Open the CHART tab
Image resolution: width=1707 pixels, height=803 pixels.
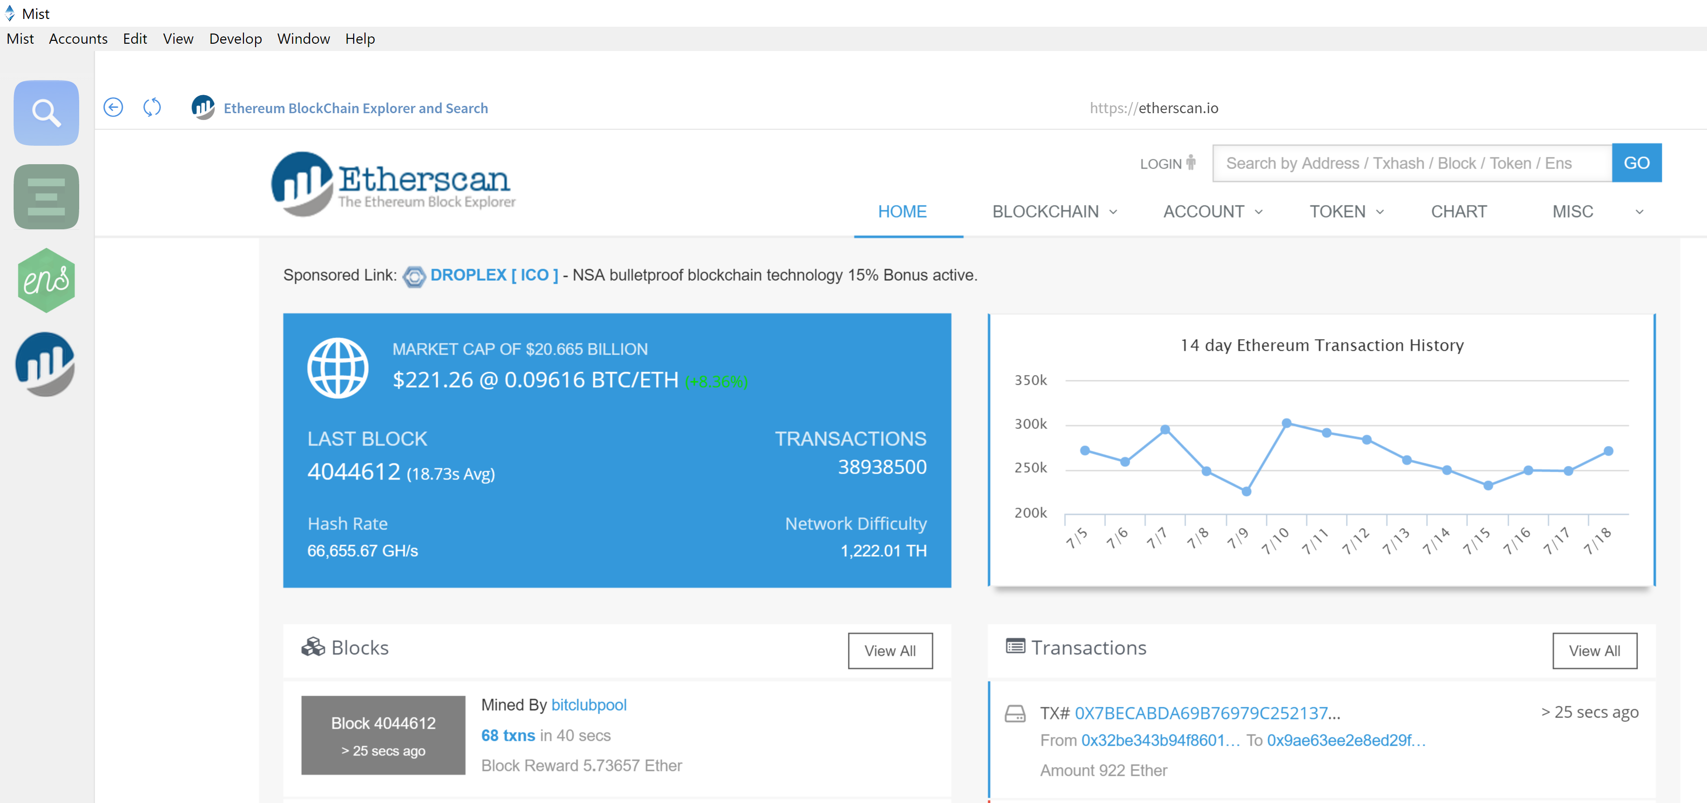point(1459,211)
